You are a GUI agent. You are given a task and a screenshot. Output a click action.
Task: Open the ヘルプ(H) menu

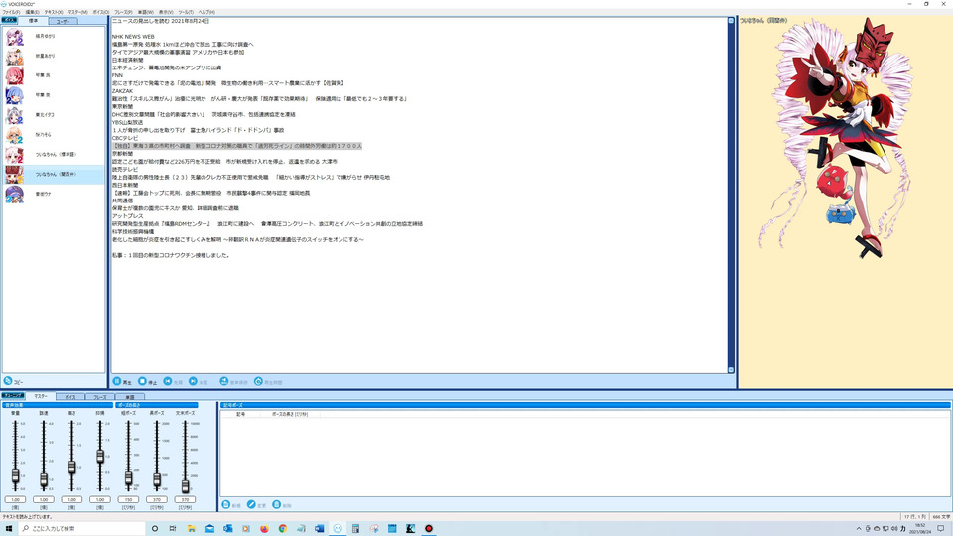tap(206, 12)
